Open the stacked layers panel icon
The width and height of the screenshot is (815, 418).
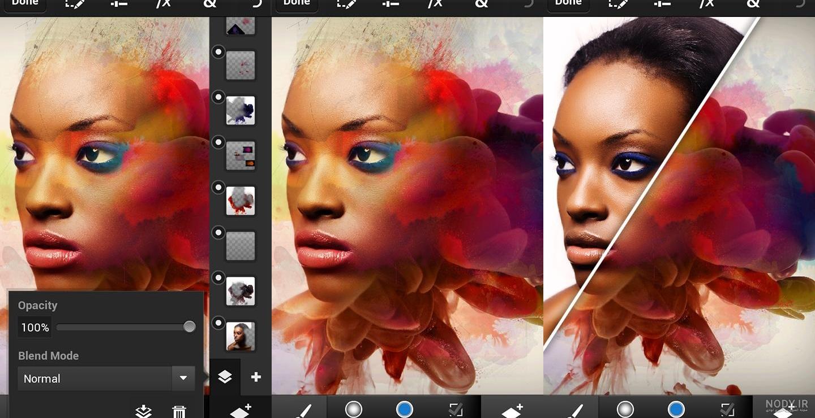coord(225,377)
